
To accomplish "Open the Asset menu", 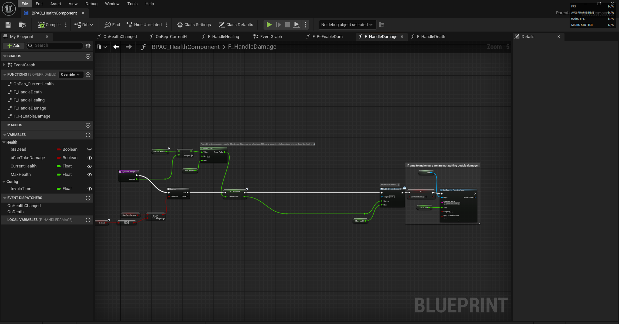I will pyautogui.click(x=55, y=4).
